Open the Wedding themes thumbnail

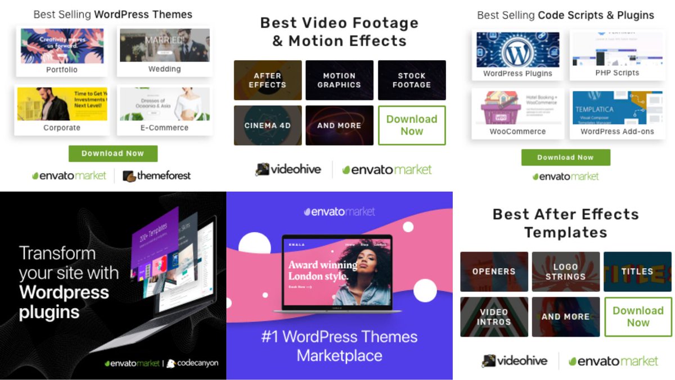coord(164,51)
